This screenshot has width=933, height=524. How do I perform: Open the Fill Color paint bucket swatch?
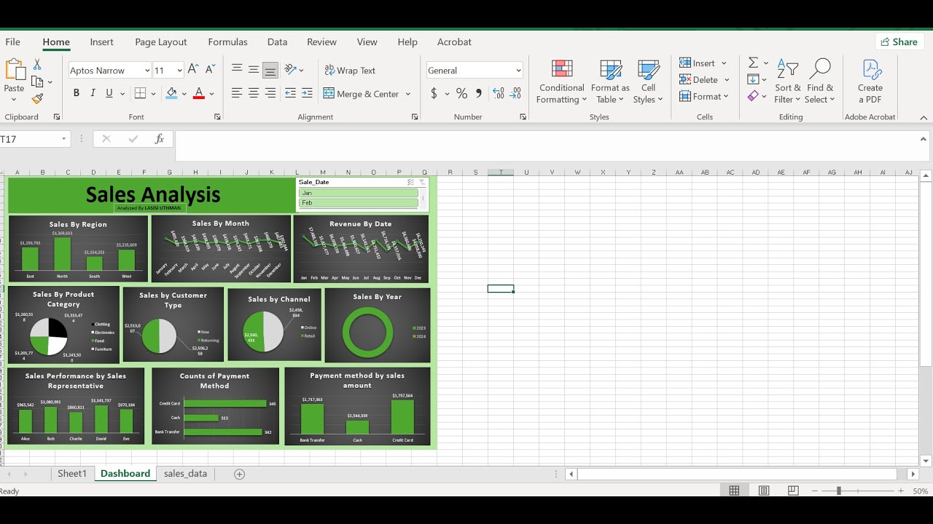(171, 93)
